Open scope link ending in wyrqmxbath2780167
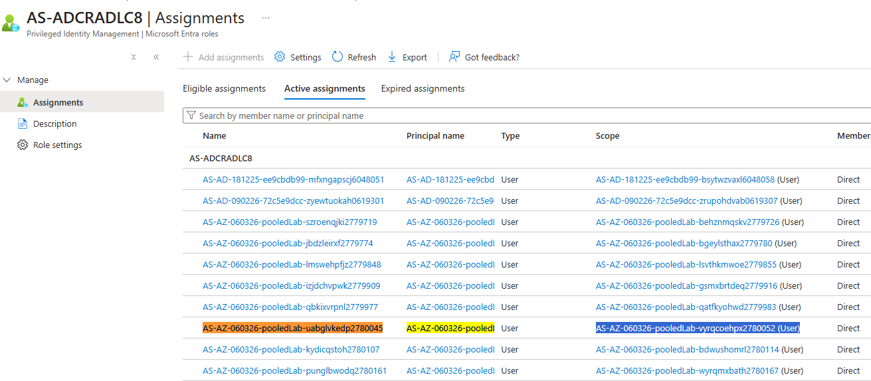Viewport: 871px width, 381px height. click(685, 370)
